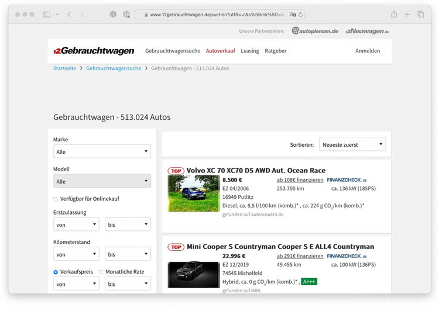Reload the page with refresh icon
The height and width of the screenshot is (311, 439).
point(301,15)
